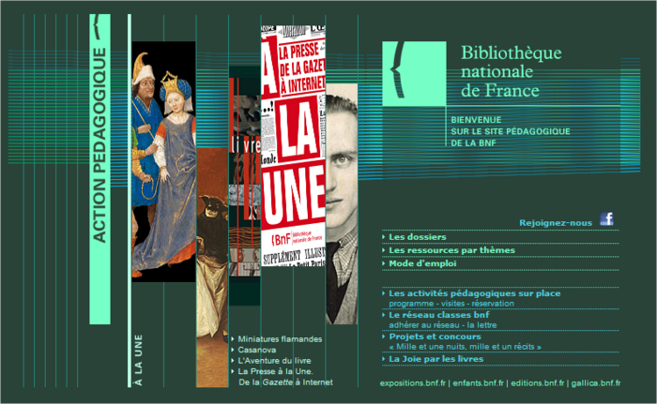Click the Facebook icon beside Rejoignez-nous
The height and width of the screenshot is (404, 657).
click(x=606, y=218)
